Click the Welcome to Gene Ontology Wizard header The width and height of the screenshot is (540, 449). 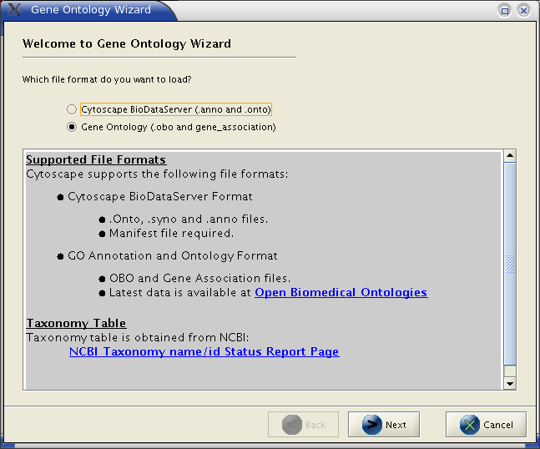coord(127,43)
